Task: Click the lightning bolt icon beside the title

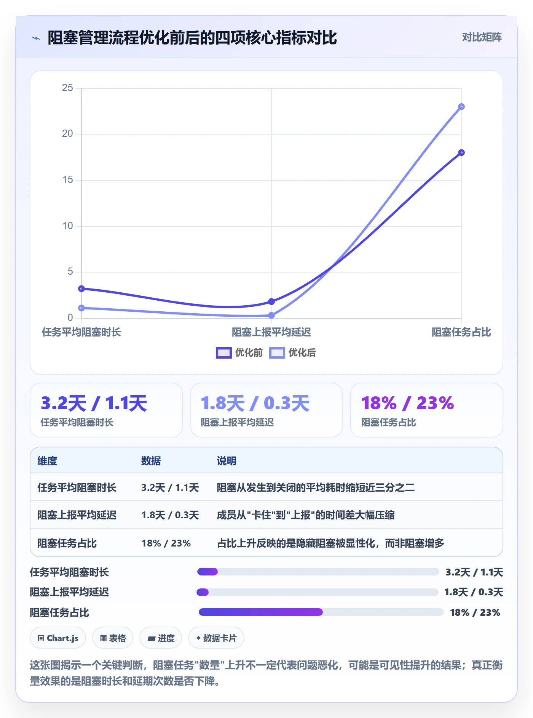Action: pos(36,38)
